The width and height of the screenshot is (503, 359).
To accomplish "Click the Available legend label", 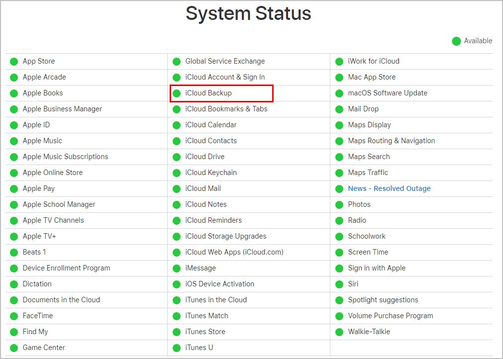I will 478,41.
